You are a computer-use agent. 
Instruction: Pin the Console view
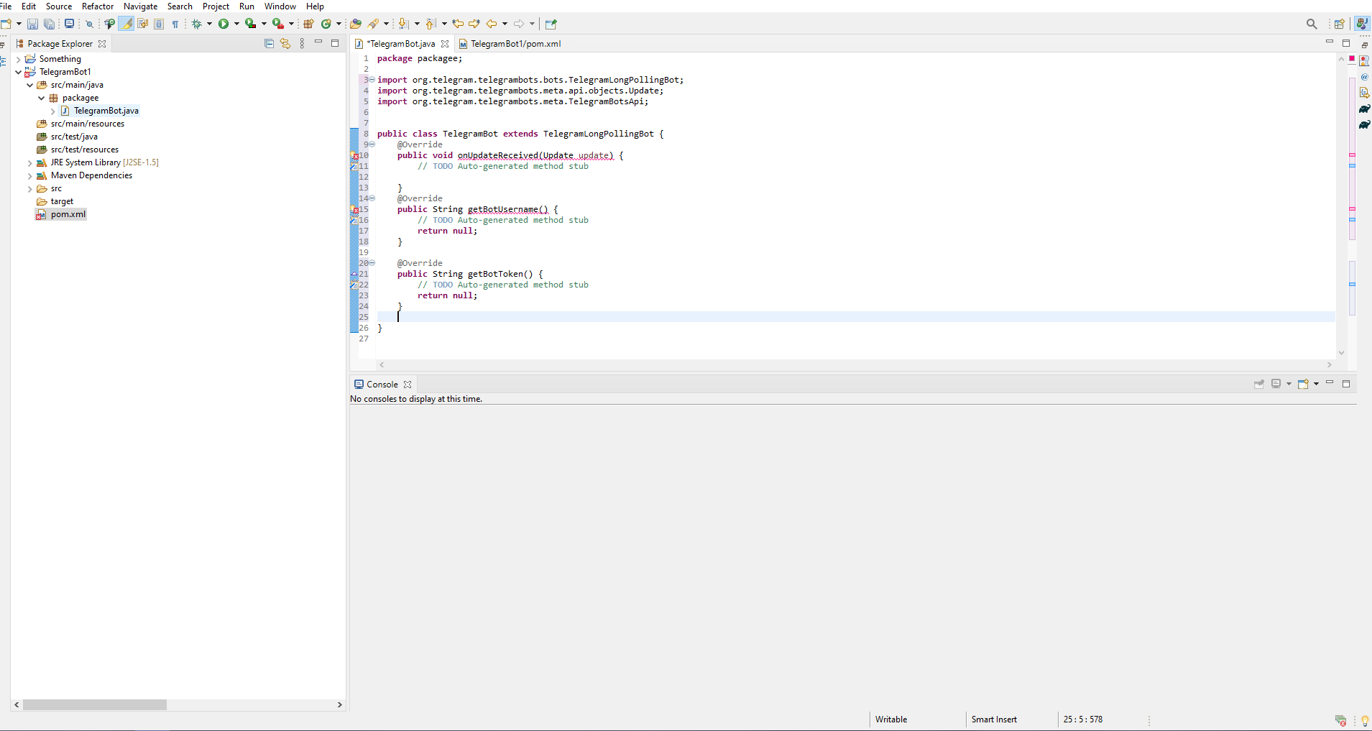[1259, 384]
